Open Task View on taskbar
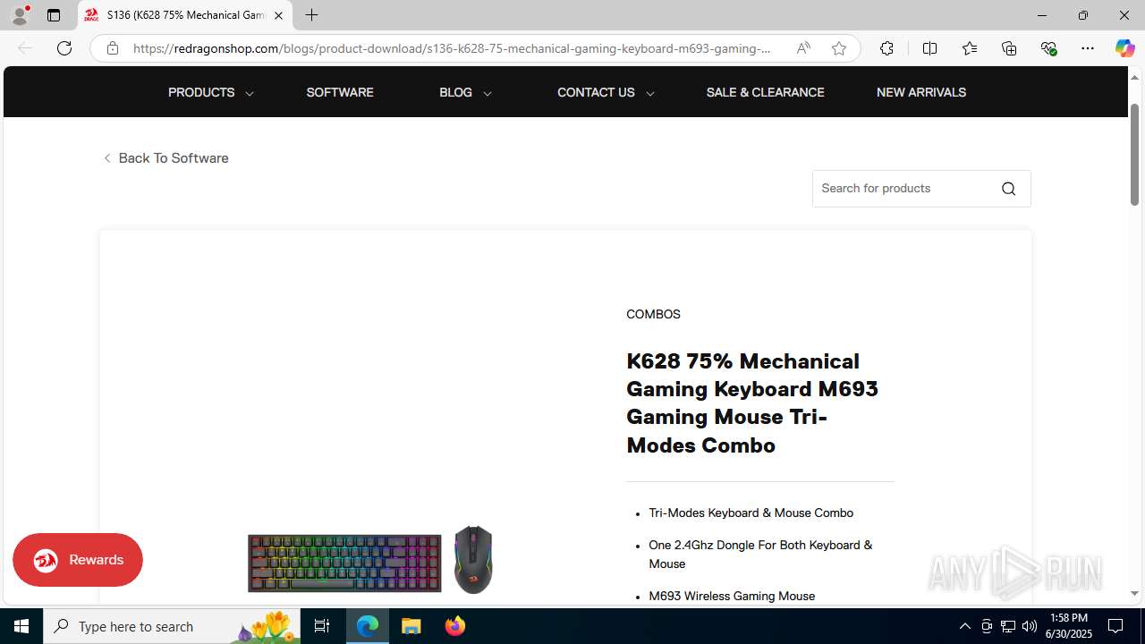The image size is (1145, 644). point(322,626)
